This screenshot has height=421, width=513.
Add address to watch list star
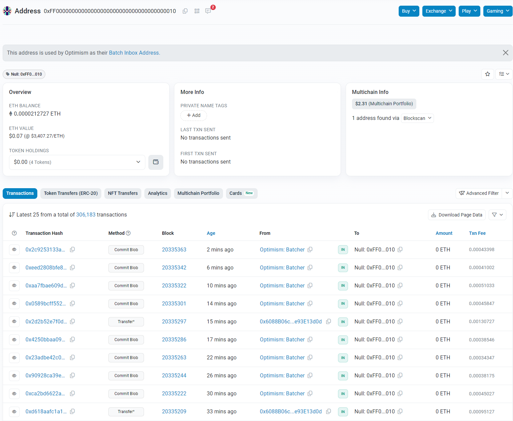tap(488, 74)
